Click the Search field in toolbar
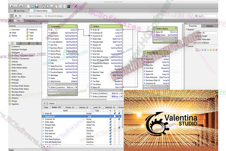Screen dimensions: 226x151 [206, 16]
